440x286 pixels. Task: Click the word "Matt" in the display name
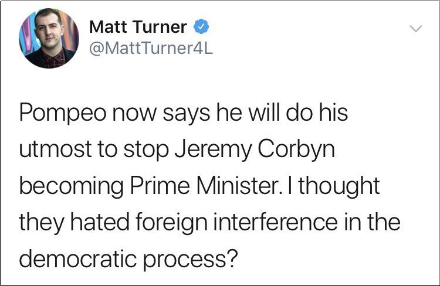point(107,27)
